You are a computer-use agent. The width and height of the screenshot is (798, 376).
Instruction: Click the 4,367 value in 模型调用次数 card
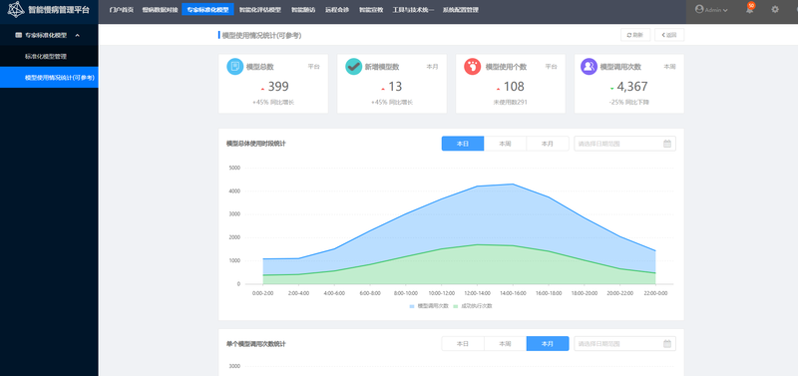point(632,87)
